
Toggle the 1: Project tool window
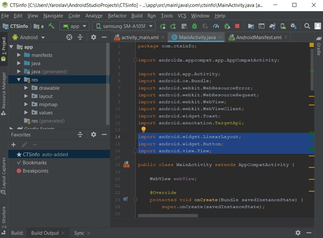(4, 49)
